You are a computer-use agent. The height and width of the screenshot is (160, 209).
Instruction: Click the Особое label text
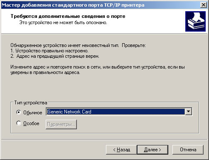tap(31, 123)
